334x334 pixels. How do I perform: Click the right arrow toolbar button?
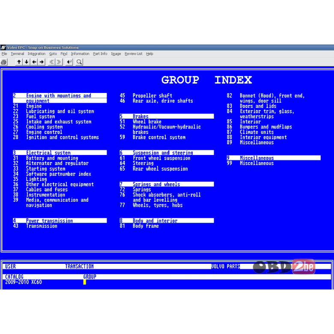tap(42, 62)
